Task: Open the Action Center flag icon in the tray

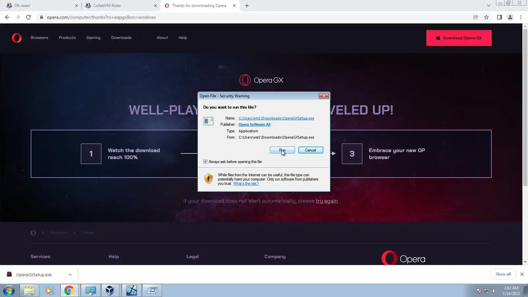Action: click(479, 291)
